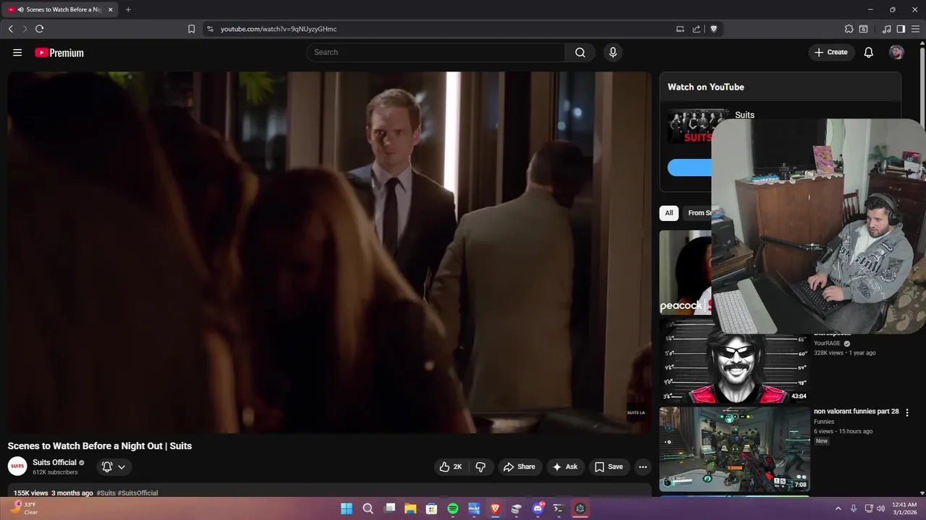926x520 pixels.
Task: Click the URL in address bar
Action: tap(279, 29)
